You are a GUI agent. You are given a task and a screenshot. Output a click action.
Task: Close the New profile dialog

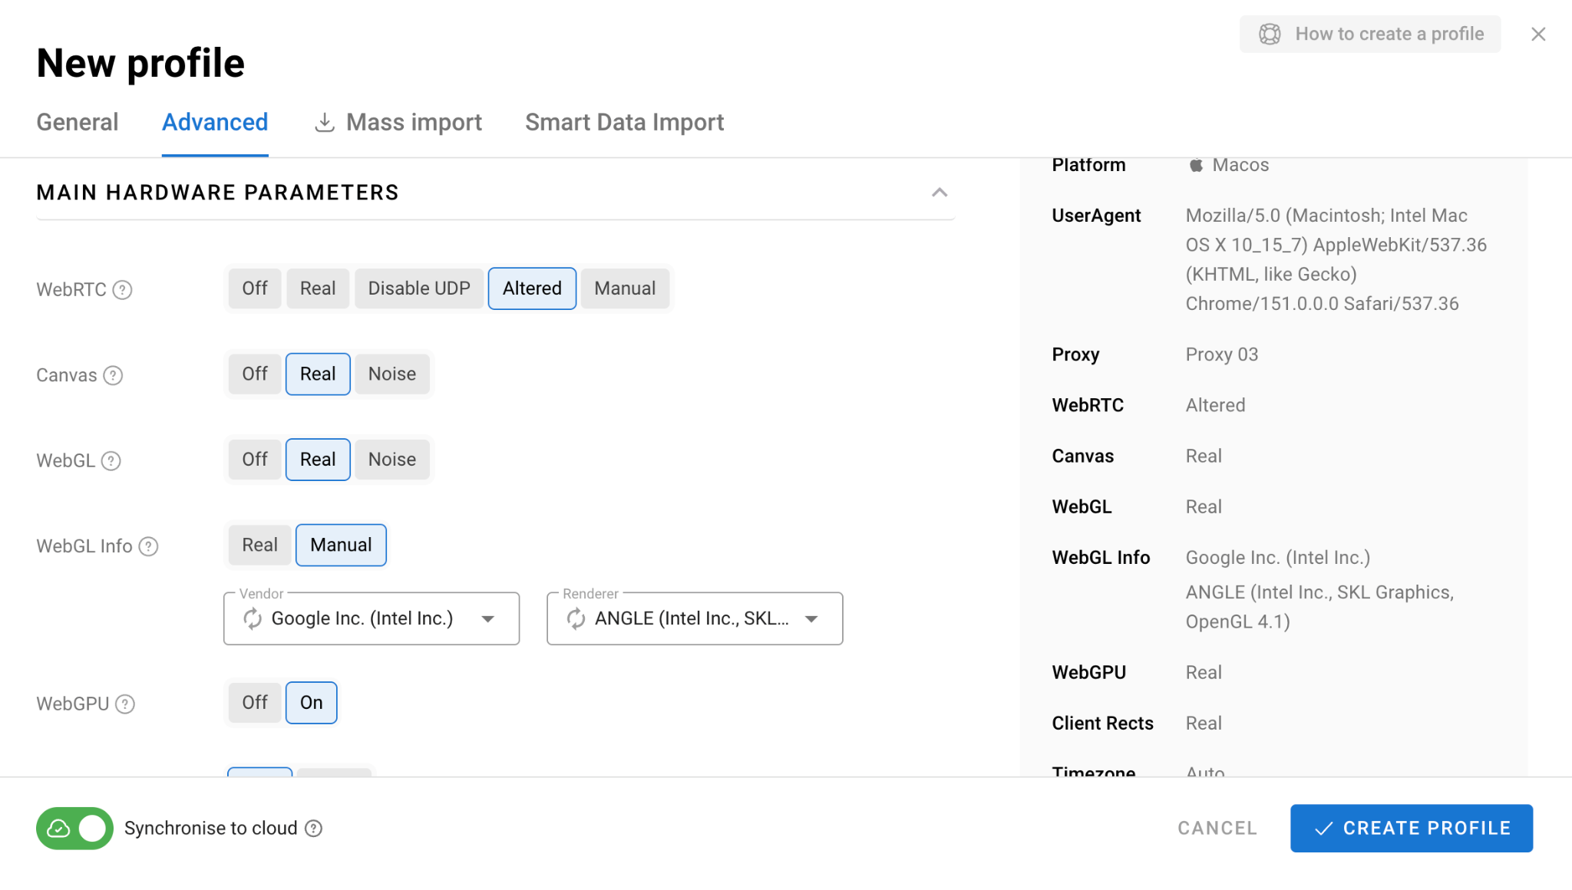(1538, 35)
